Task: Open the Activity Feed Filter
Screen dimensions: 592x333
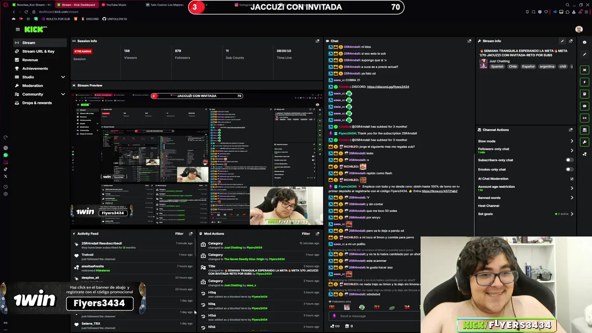Action: (179, 234)
